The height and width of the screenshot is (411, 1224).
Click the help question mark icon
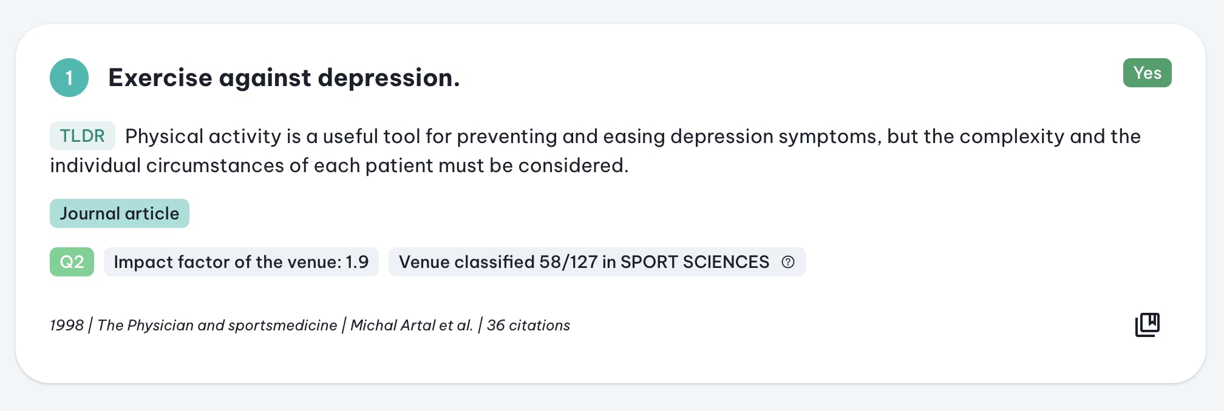point(788,262)
